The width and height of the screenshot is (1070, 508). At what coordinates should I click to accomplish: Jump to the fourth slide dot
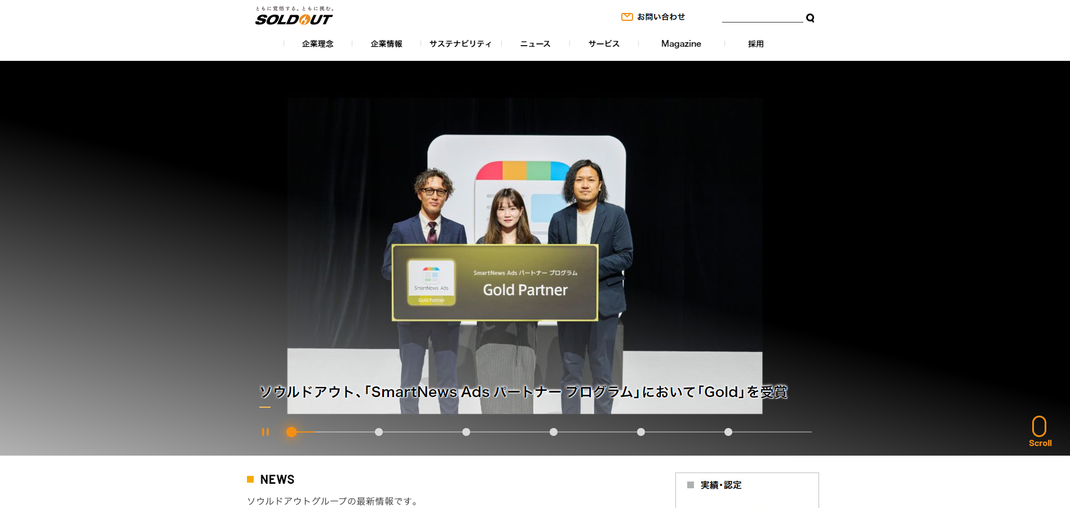(554, 432)
